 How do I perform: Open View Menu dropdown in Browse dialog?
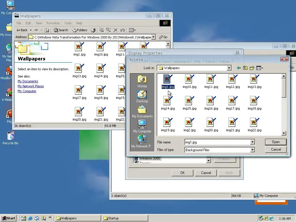(x=260, y=68)
